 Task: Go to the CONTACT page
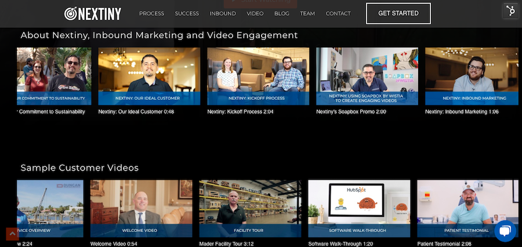point(338,14)
